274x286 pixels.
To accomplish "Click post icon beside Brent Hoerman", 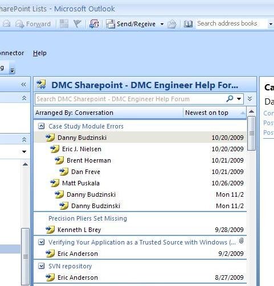I will coord(59,160).
